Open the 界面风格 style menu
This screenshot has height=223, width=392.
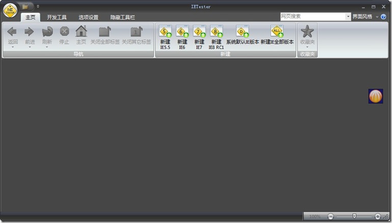tap(365, 16)
